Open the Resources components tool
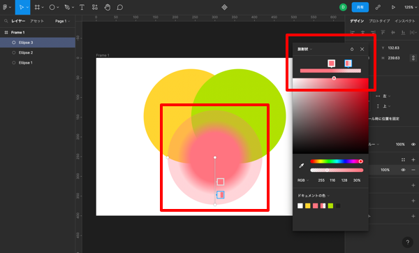 [94, 7]
